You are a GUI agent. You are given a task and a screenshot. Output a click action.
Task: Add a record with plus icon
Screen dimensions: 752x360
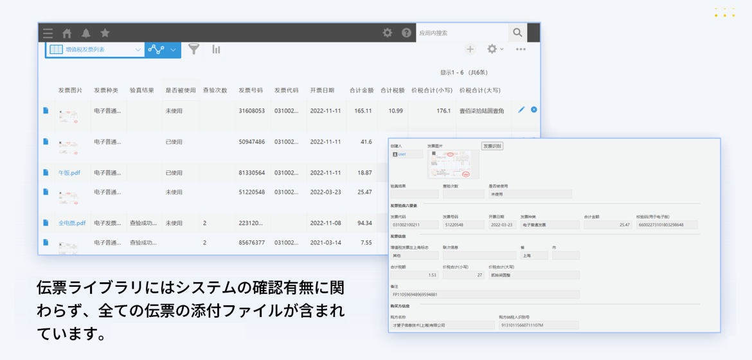tap(470, 49)
